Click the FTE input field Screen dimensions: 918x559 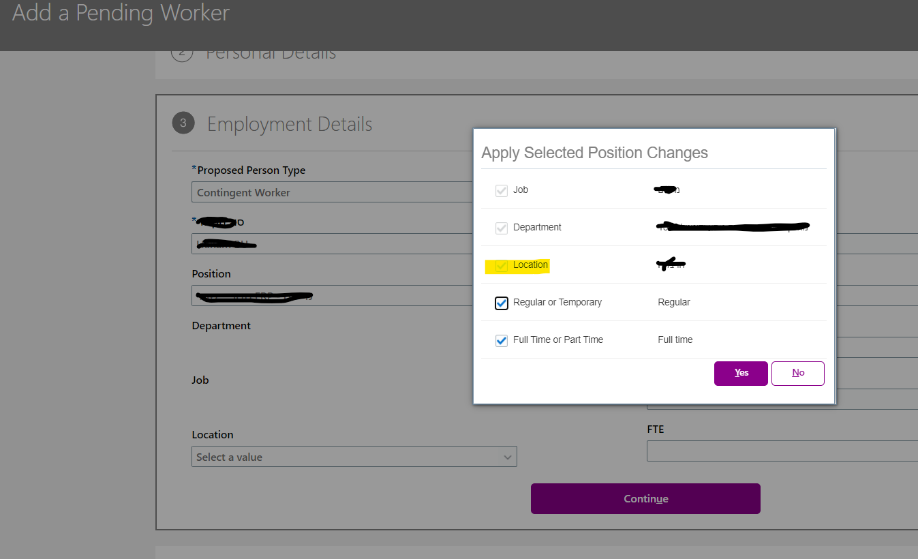[x=782, y=451]
